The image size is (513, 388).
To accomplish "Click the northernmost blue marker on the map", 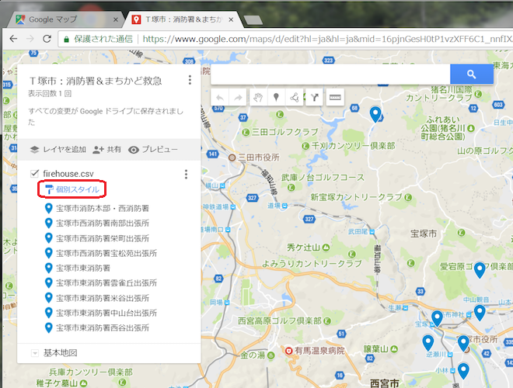I will pyautogui.click(x=375, y=114).
